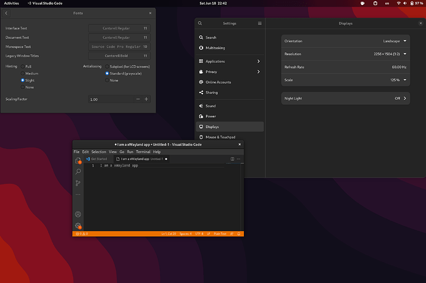Open the editor More Actions ellipsis

click(238, 159)
